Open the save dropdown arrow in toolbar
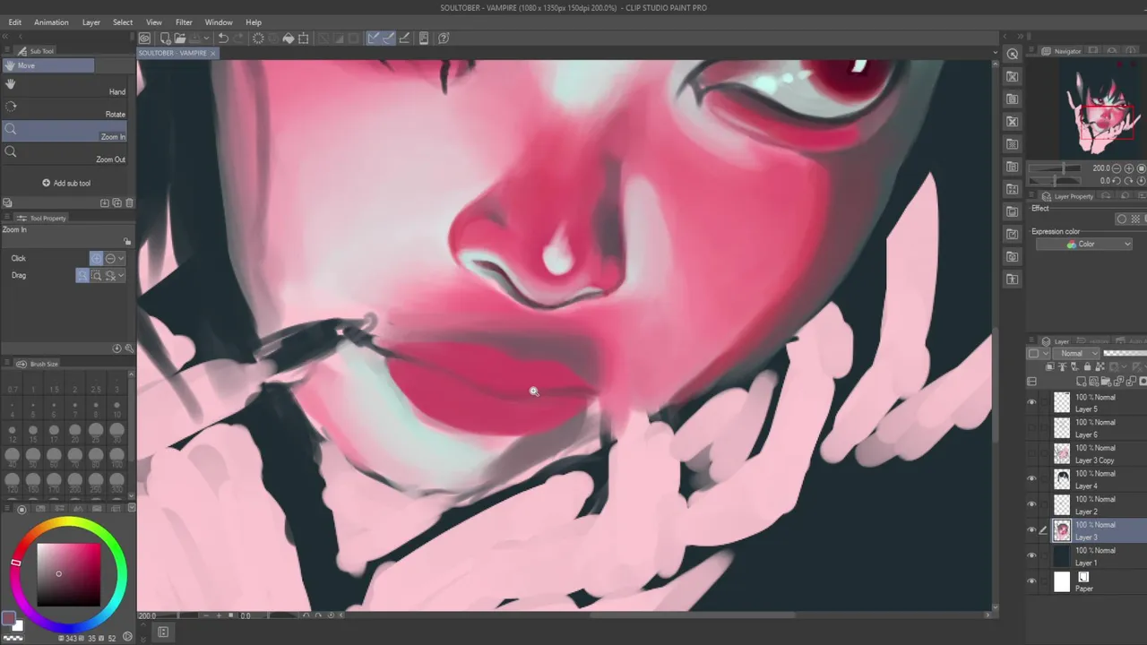1147x645 pixels. [206, 38]
